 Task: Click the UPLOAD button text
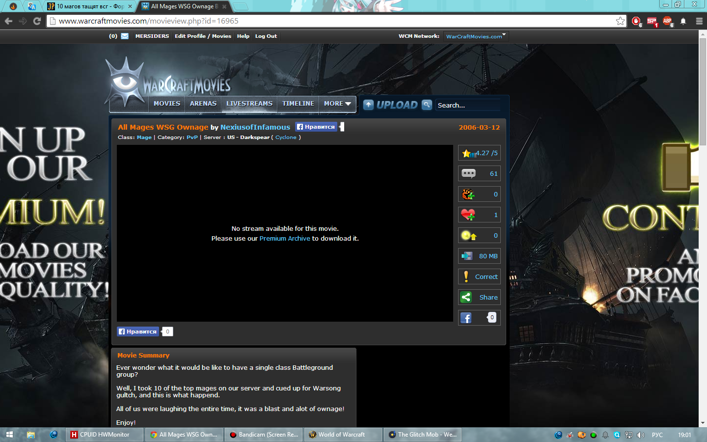[397, 105]
